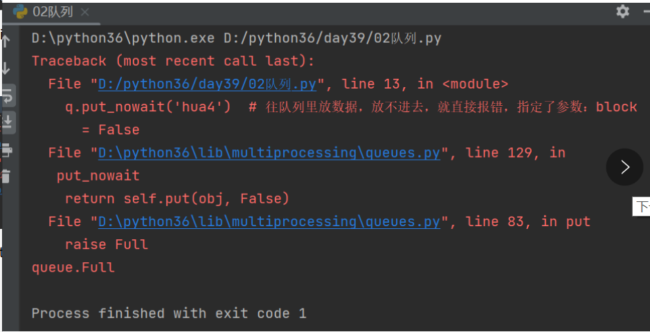Click 'return self.put(obj, False)' line
The height and width of the screenshot is (332, 650).
(x=177, y=199)
